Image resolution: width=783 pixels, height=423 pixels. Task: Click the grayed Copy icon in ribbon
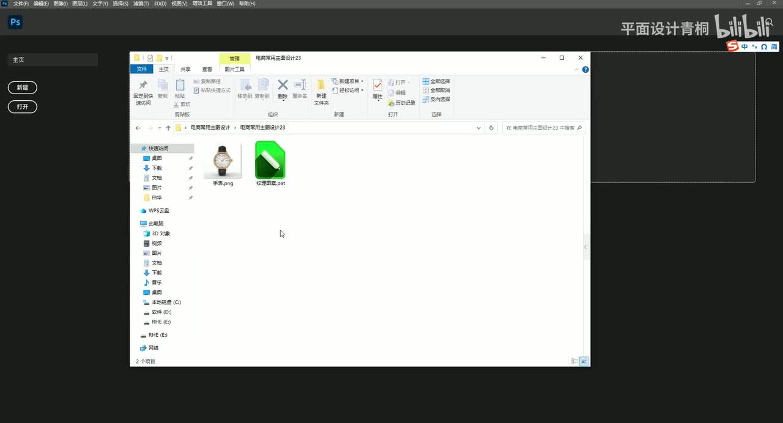pyautogui.click(x=162, y=85)
